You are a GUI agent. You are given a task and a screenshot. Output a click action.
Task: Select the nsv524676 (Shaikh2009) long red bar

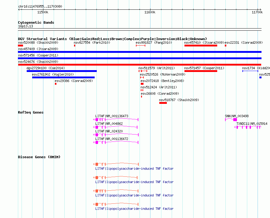tap(140, 65)
